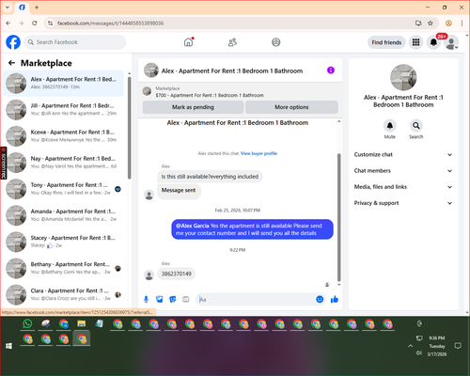This screenshot has height=376, width=470.
Task: Open WhatsApp from the taskbar
Action: coord(27,323)
